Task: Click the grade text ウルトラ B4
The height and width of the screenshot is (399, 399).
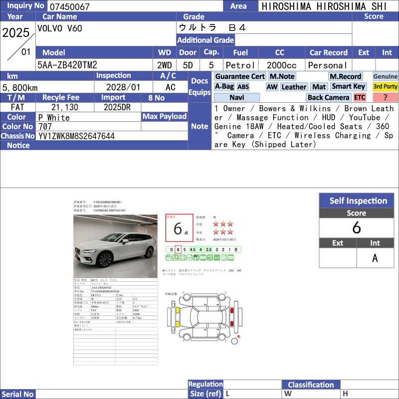Action: click(212, 27)
